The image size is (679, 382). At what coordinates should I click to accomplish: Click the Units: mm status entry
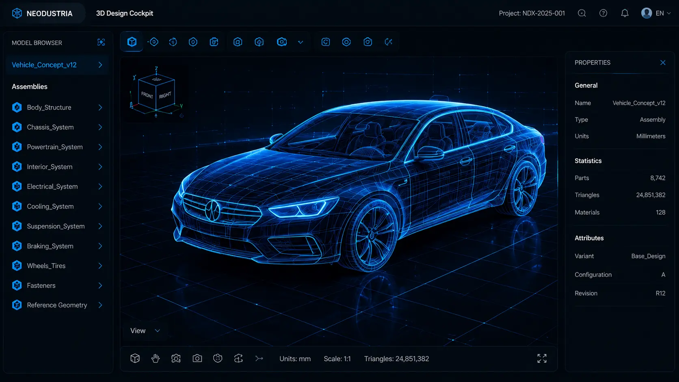tap(295, 359)
